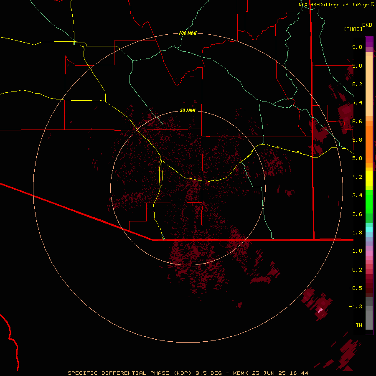376x376 pixels.
Task: Click the [PHAS] units label
Action: [x=353, y=29]
